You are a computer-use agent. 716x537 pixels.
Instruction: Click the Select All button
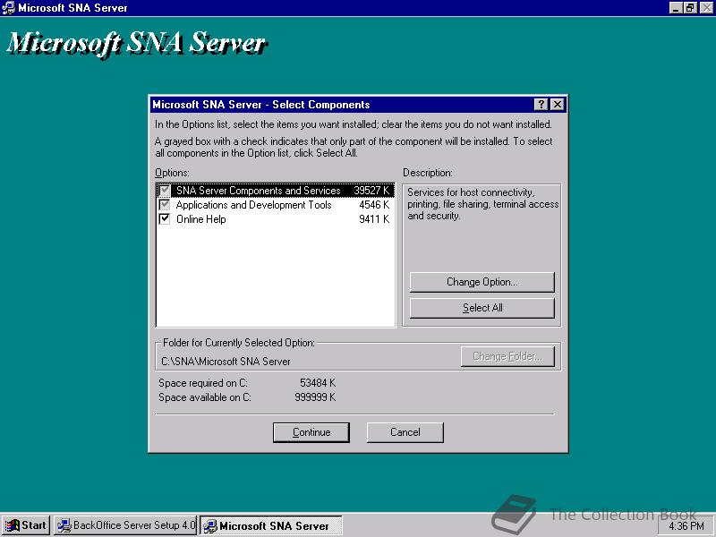tap(482, 308)
